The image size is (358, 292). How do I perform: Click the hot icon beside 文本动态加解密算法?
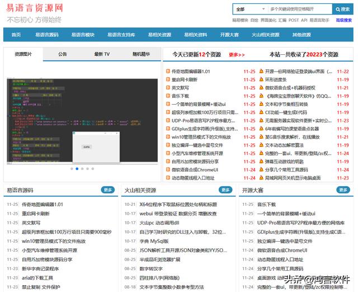pos(261,145)
